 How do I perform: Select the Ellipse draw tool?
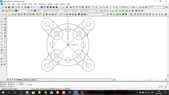click(2, 45)
